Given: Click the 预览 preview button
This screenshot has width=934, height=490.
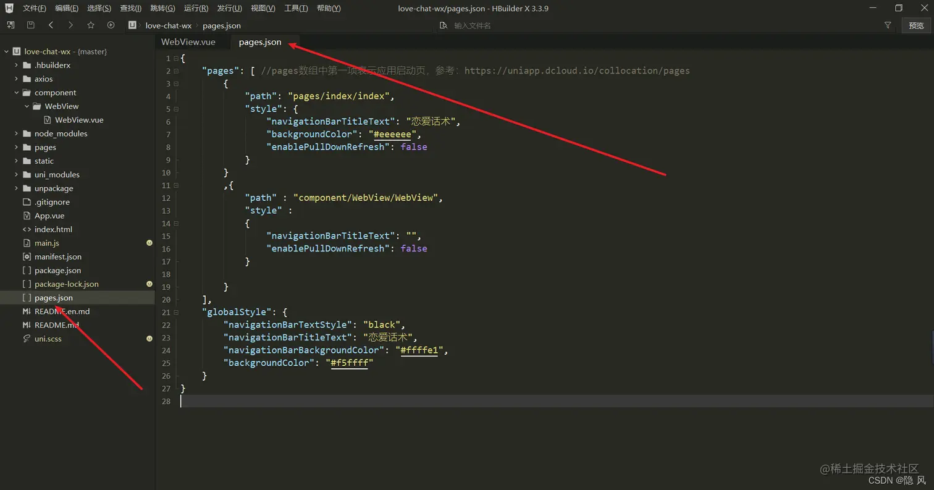Looking at the screenshot, I should point(916,25).
